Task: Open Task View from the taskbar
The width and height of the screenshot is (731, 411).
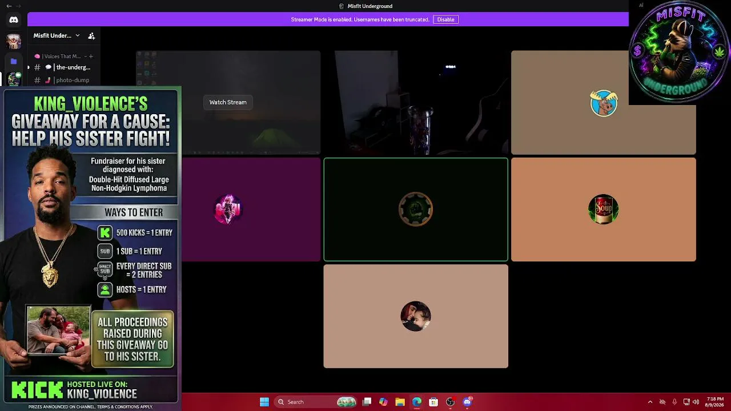Action: (x=367, y=402)
